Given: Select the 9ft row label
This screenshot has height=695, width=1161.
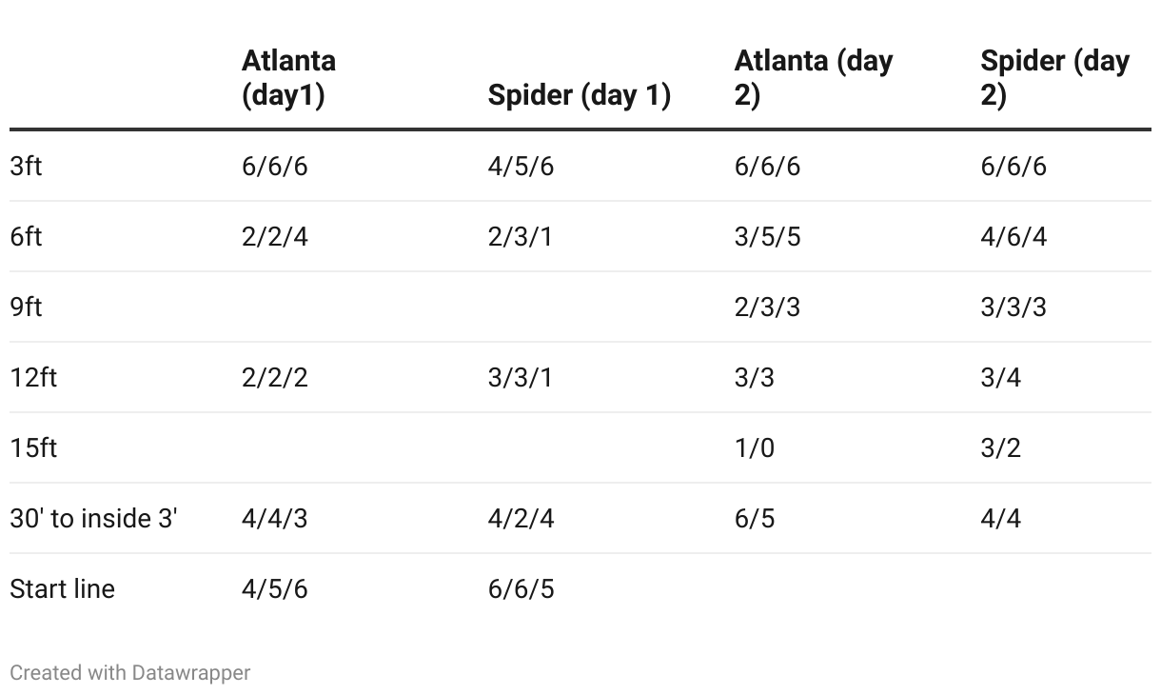Looking at the screenshot, I should tap(26, 307).
